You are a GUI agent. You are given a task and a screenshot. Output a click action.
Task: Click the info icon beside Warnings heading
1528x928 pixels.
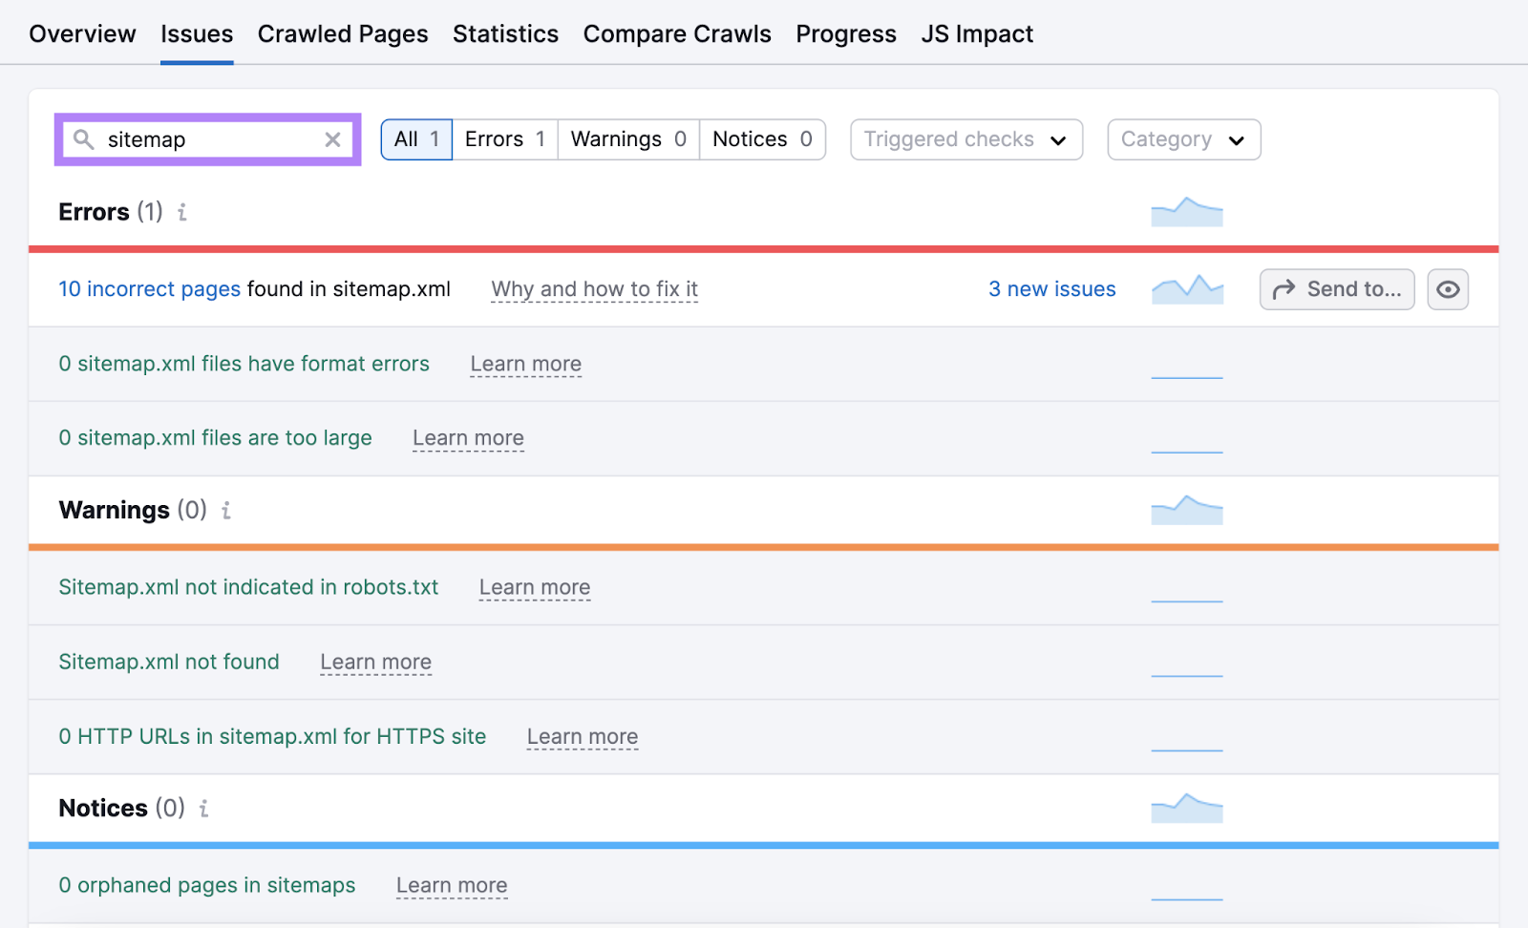(x=225, y=511)
